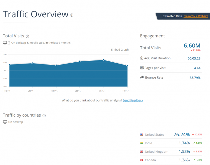210x165 pixels.
Task: Open the Send Feedback link
Action: tap(133, 100)
